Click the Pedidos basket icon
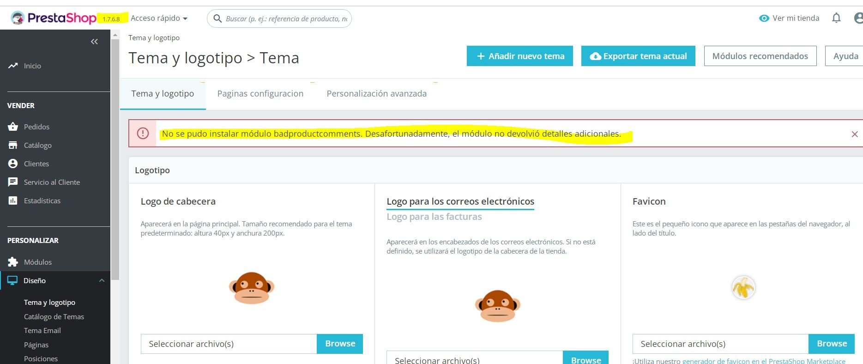Viewport: 863px width, 364px height. [x=13, y=127]
